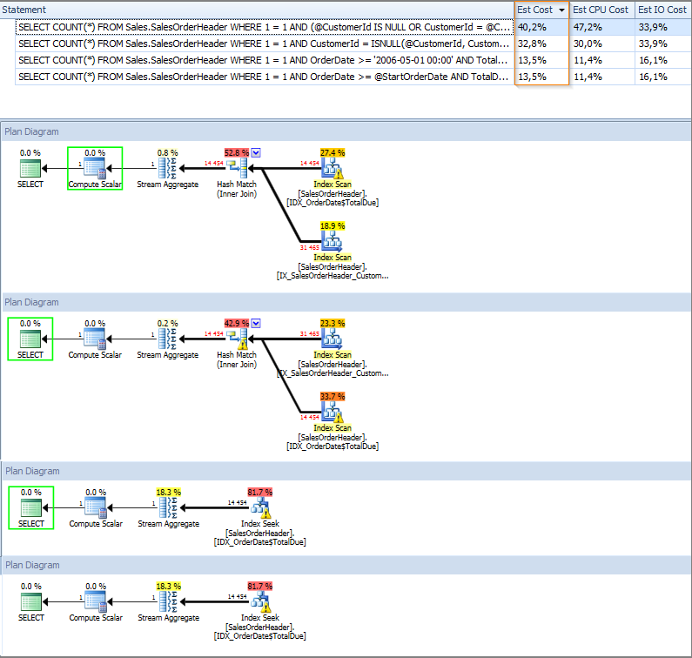
Task: Click the 31 465 row count beside the 18.9 % scan
Action: coord(309,247)
